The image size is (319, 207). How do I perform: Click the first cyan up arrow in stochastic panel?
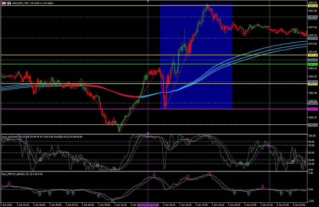(41, 159)
